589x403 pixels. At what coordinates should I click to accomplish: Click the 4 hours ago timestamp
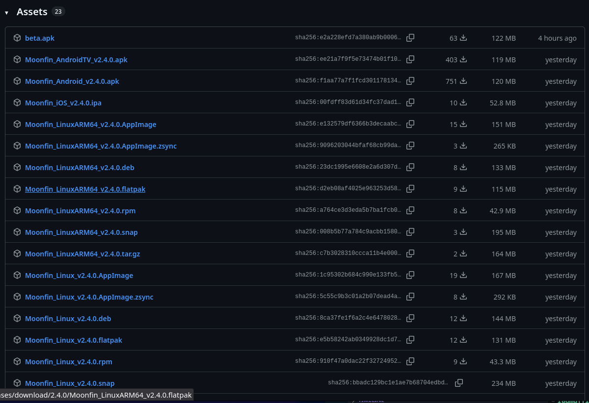[557, 38]
